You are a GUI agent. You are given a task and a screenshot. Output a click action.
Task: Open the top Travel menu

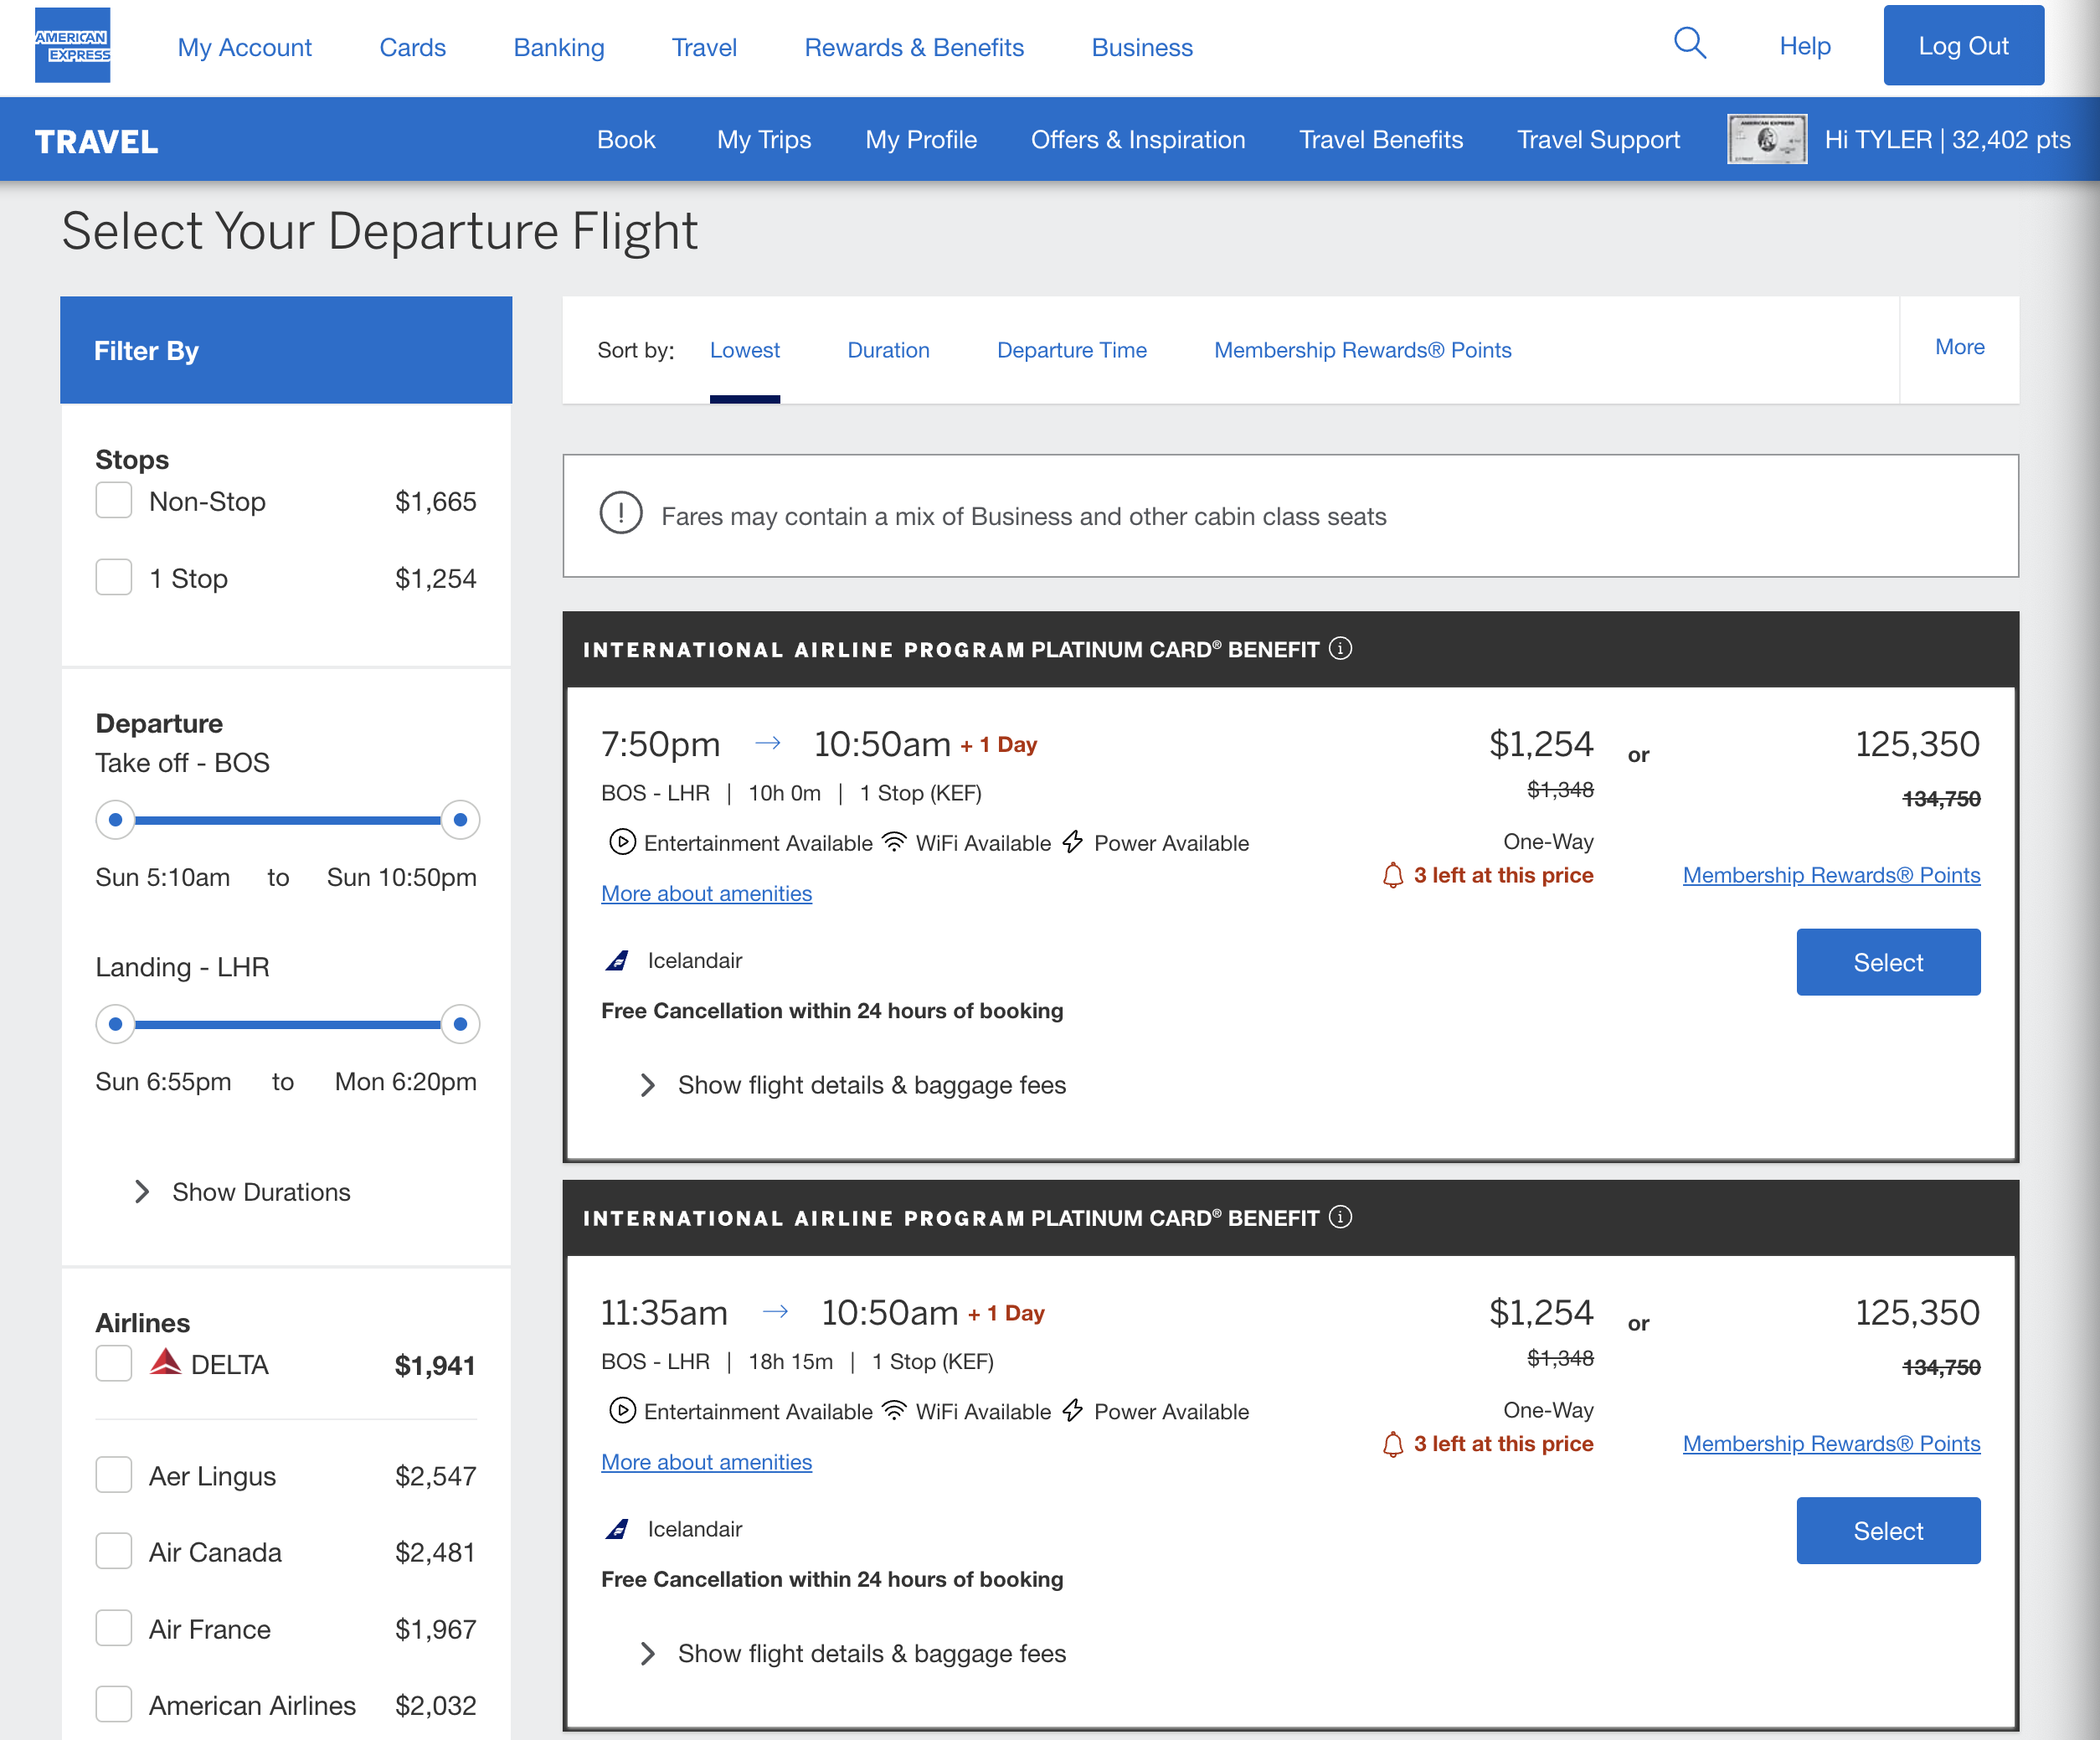[x=704, y=47]
